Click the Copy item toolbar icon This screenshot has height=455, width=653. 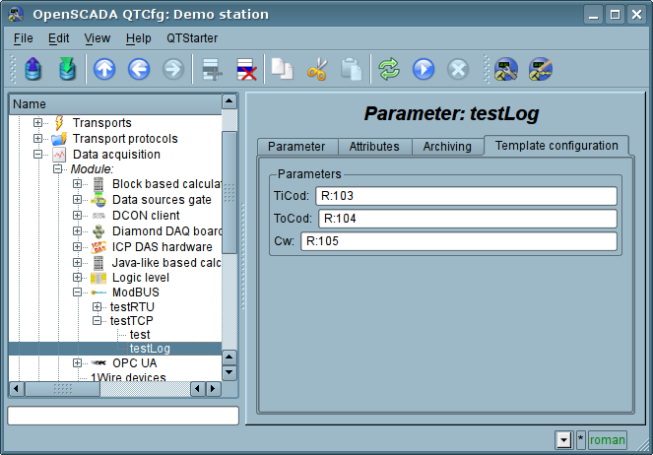point(282,69)
